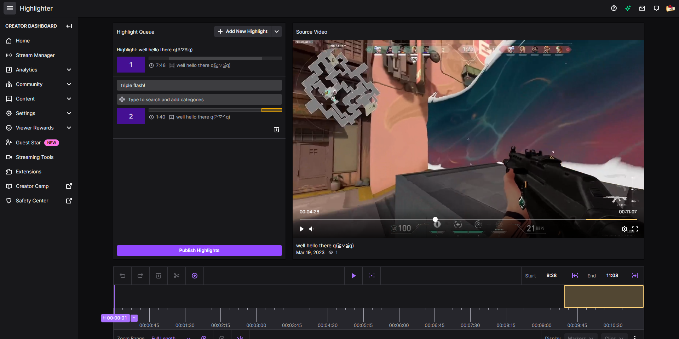
Task: Click the category search field for triple flash highlight
Action: pyautogui.click(x=199, y=99)
